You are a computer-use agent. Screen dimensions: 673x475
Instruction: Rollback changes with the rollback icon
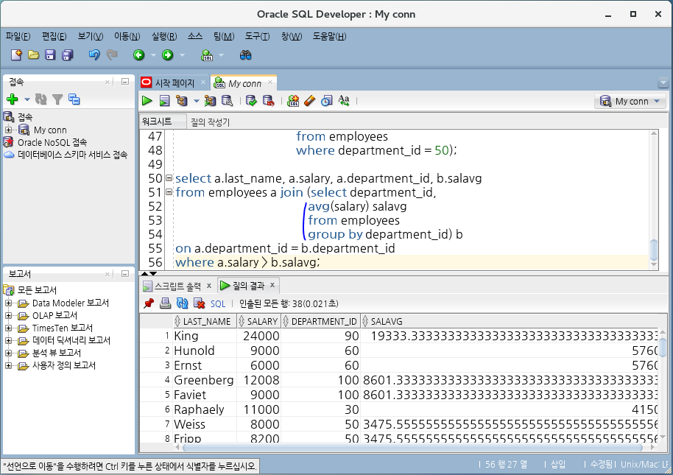point(269,101)
